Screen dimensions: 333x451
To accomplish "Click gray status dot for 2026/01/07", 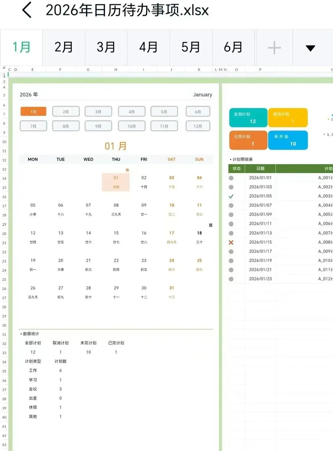I will pyautogui.click(x=231, y=205).
